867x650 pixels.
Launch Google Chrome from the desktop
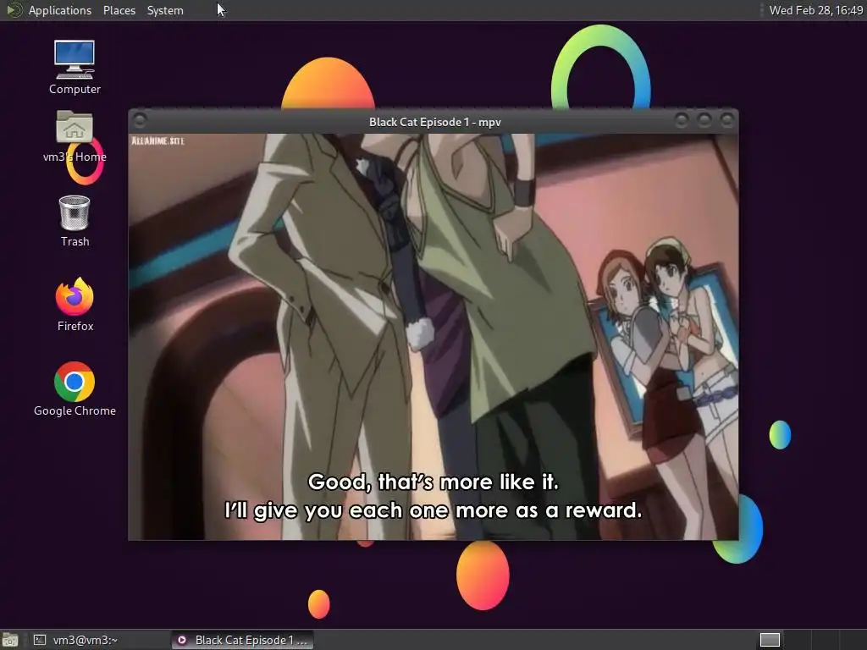click(75, 389)
